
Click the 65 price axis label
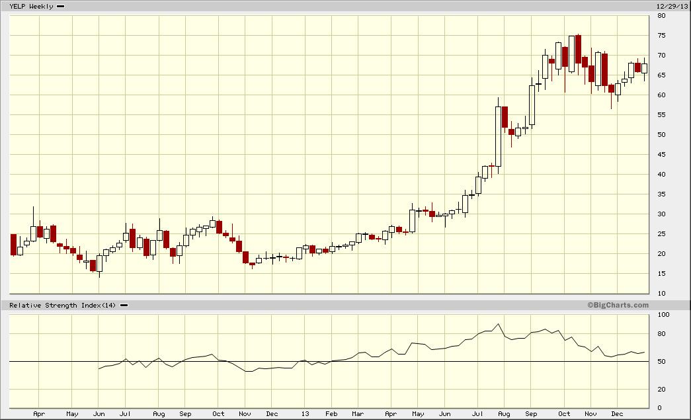(x=661, y=75)
